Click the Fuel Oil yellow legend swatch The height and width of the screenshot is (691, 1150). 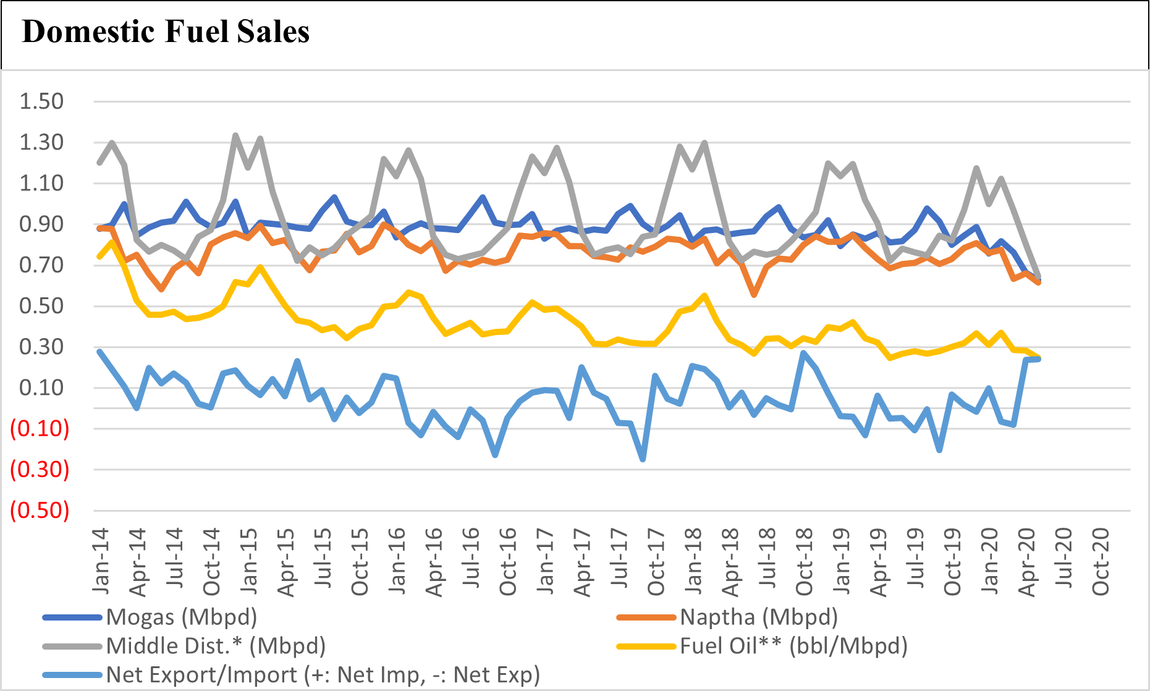point(646,646)
